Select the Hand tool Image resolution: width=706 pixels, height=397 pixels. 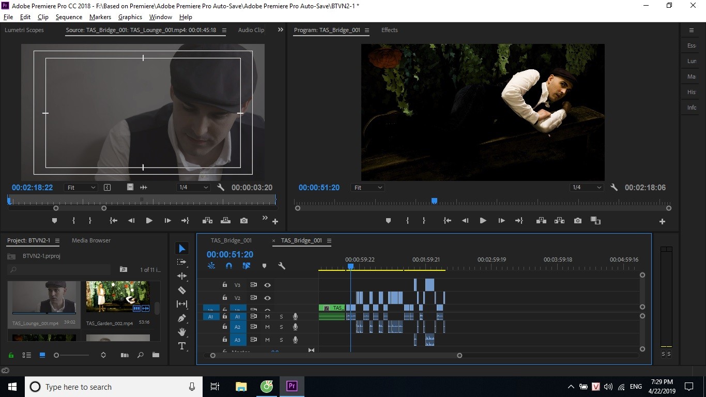(x=182, y=332)
